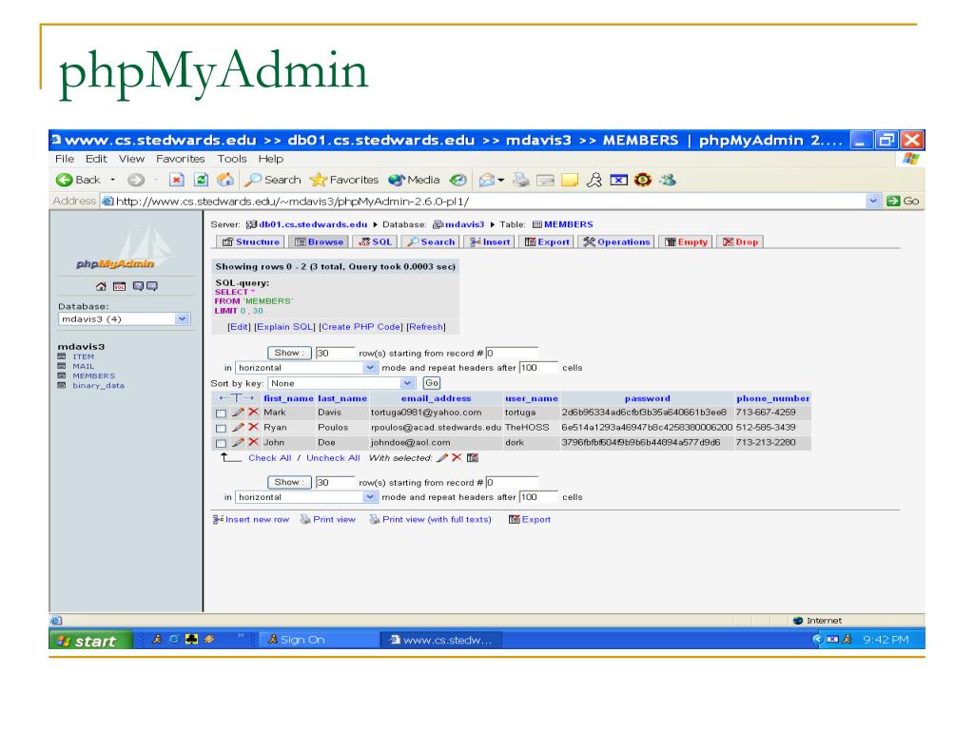
Task: Switch to the Sign On taskbar window
Action: 320,640
